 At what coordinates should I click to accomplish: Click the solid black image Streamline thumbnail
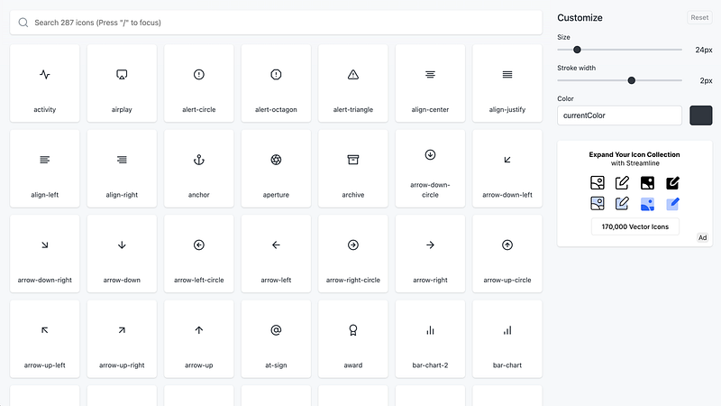tap(647, 183)
